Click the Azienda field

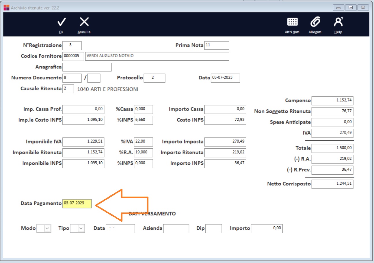tap(176, 228)
